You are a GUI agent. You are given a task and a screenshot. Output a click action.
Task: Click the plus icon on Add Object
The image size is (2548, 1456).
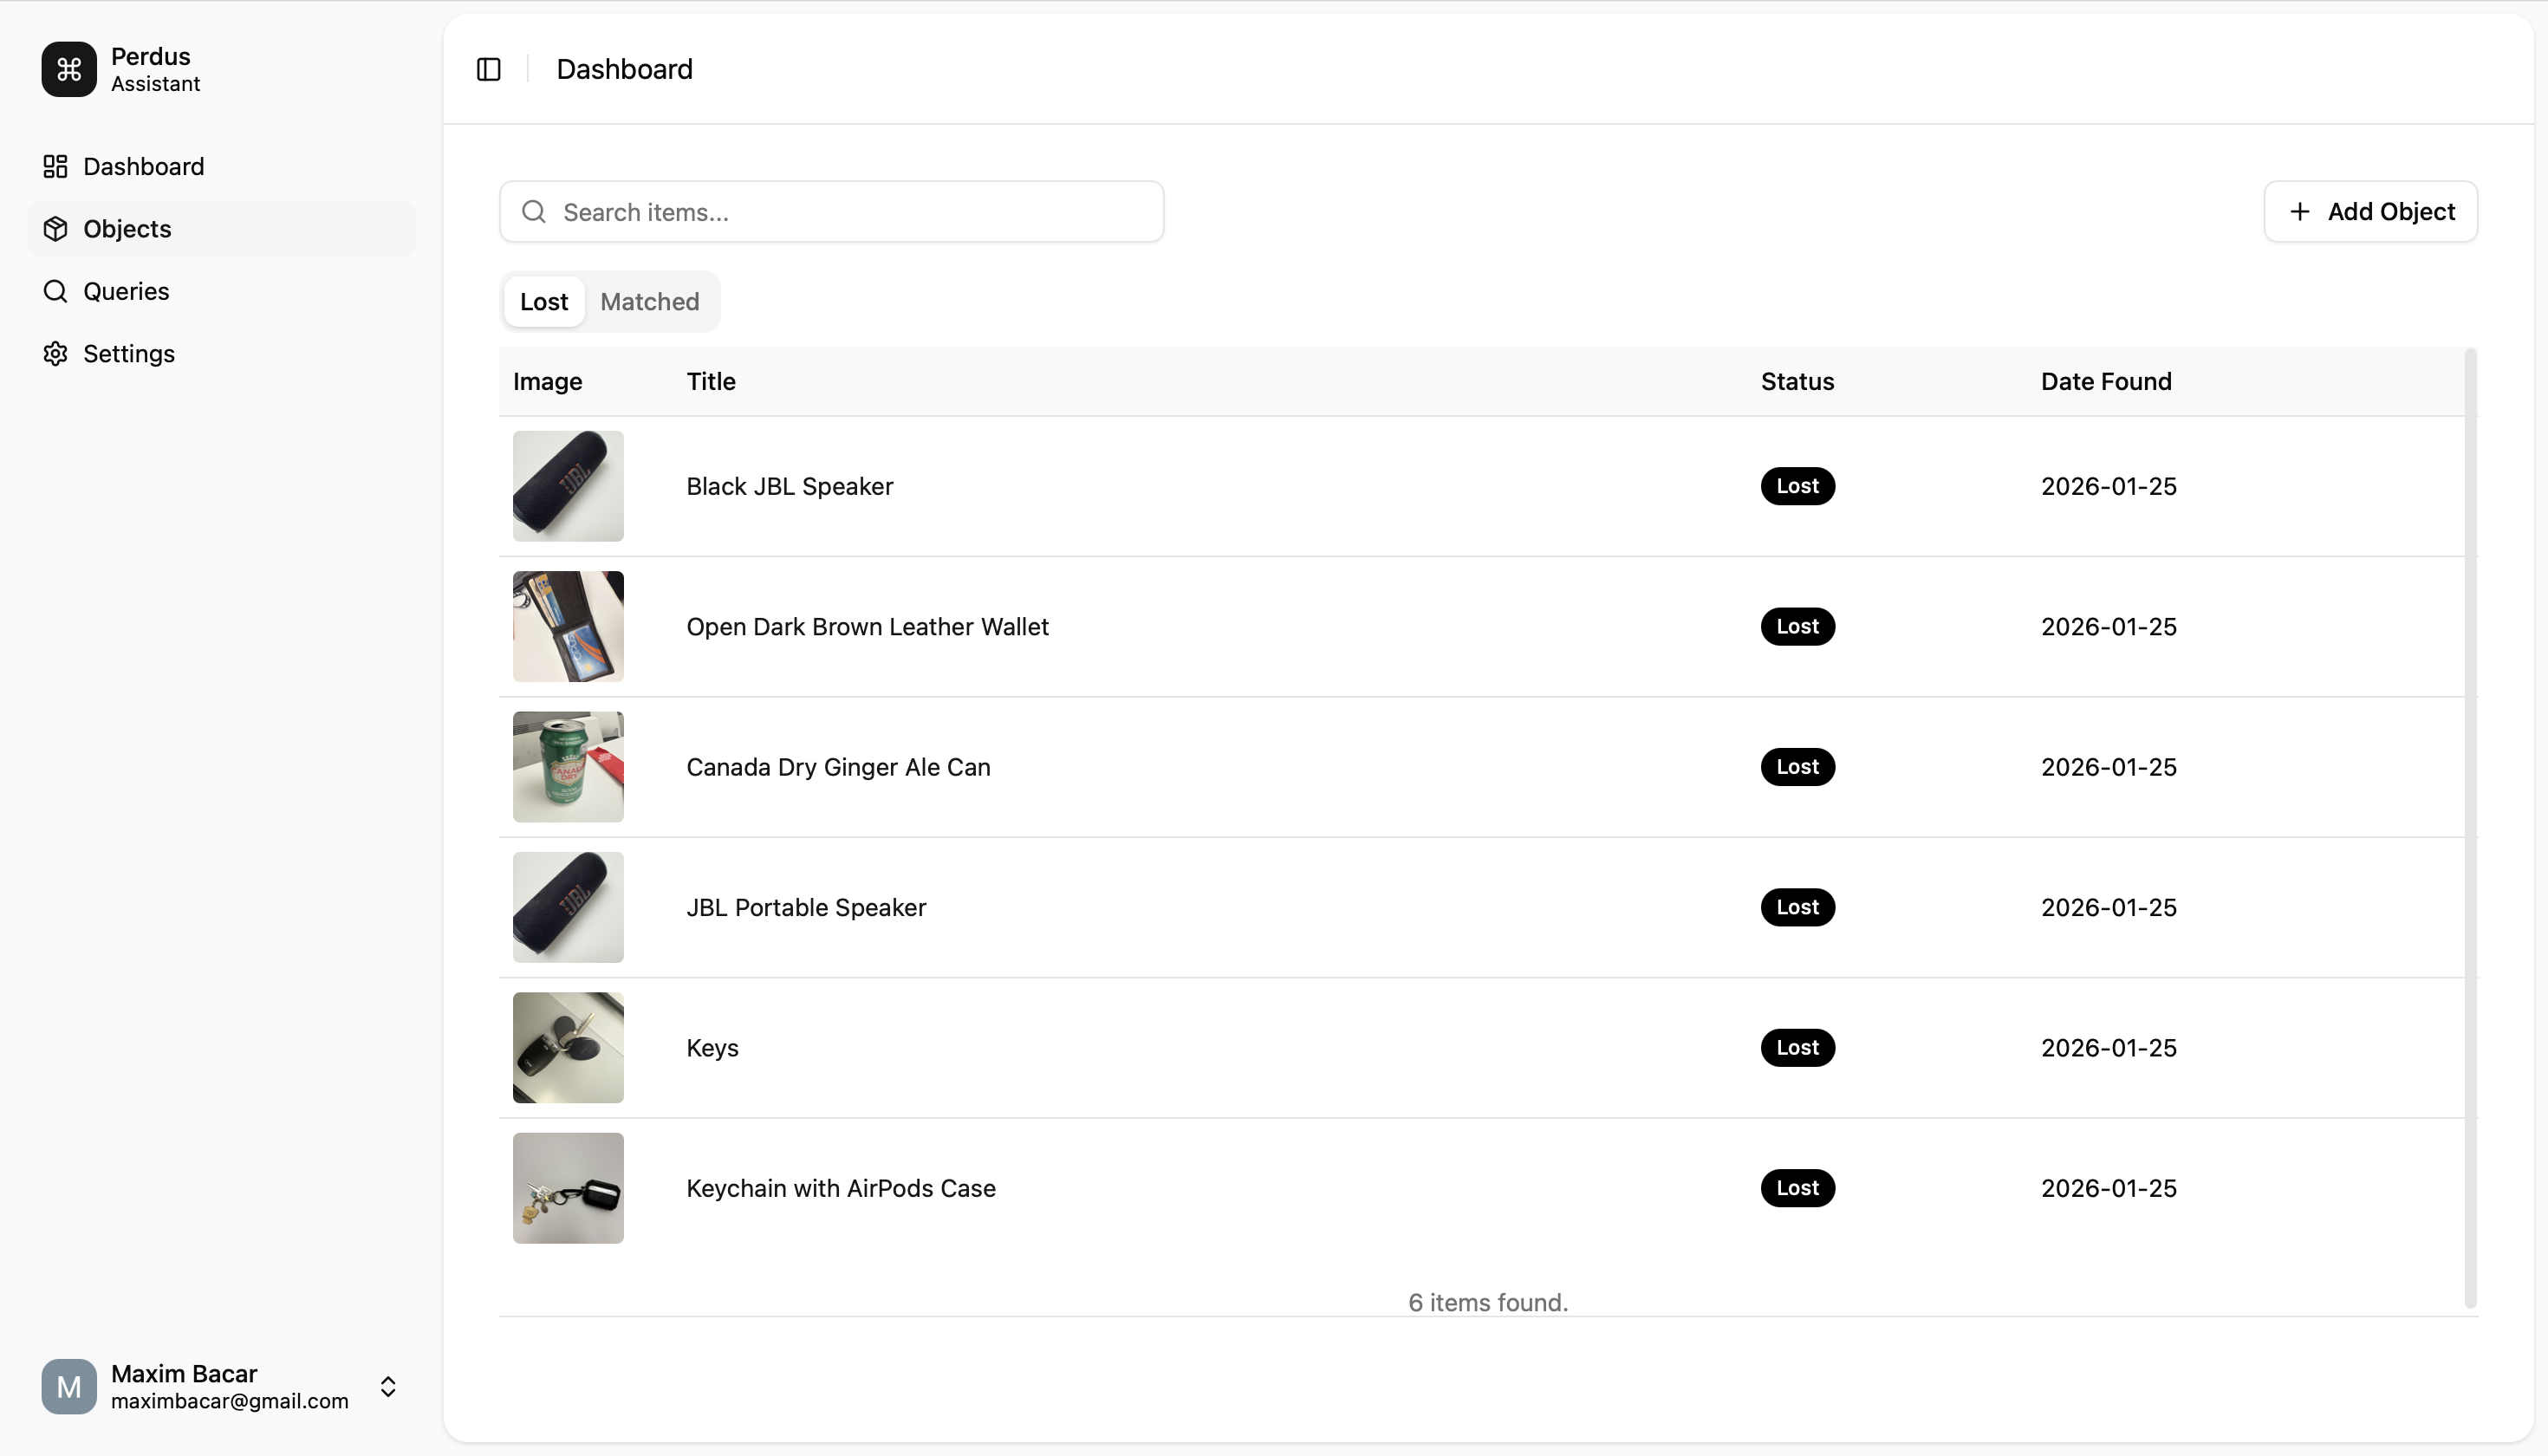[x=2299, y=212]
